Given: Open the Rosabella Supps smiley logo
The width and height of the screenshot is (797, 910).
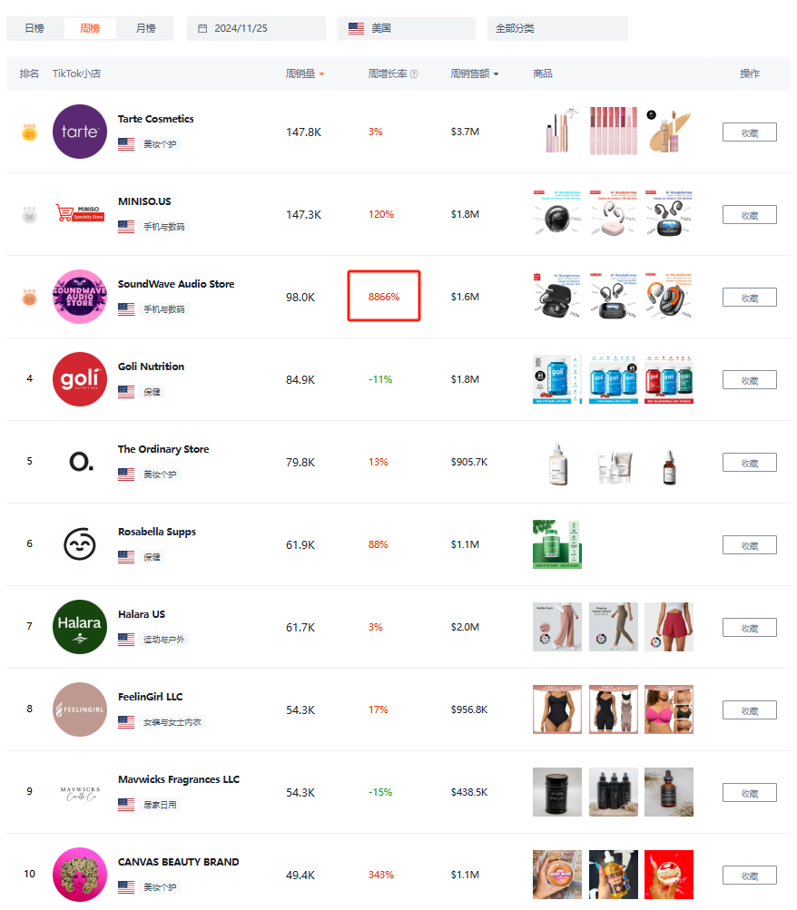Looking at the screenshot, I should point(80,544).
